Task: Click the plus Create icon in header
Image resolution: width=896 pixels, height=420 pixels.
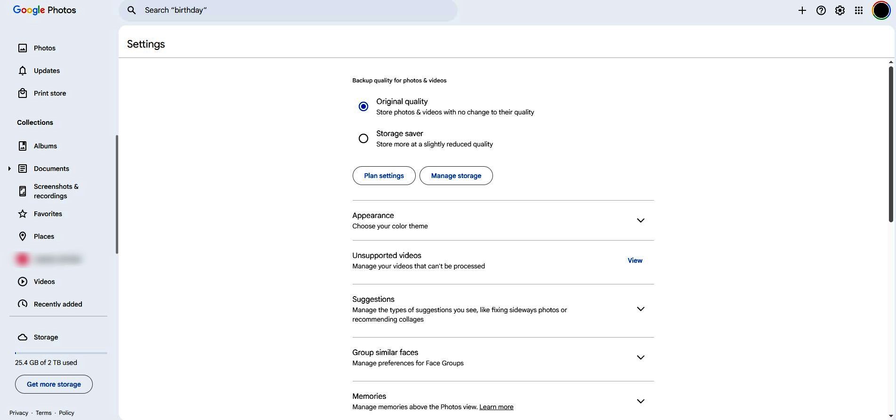Action: coord(802,10)
